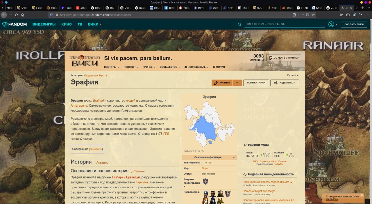Open the Firefox hamburger menu
372x204 pixels.
point(368,14)
